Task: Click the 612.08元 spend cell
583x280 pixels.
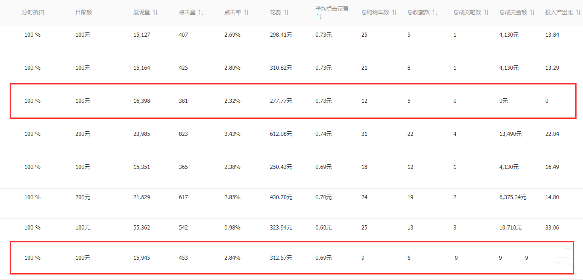Action: 281,134
